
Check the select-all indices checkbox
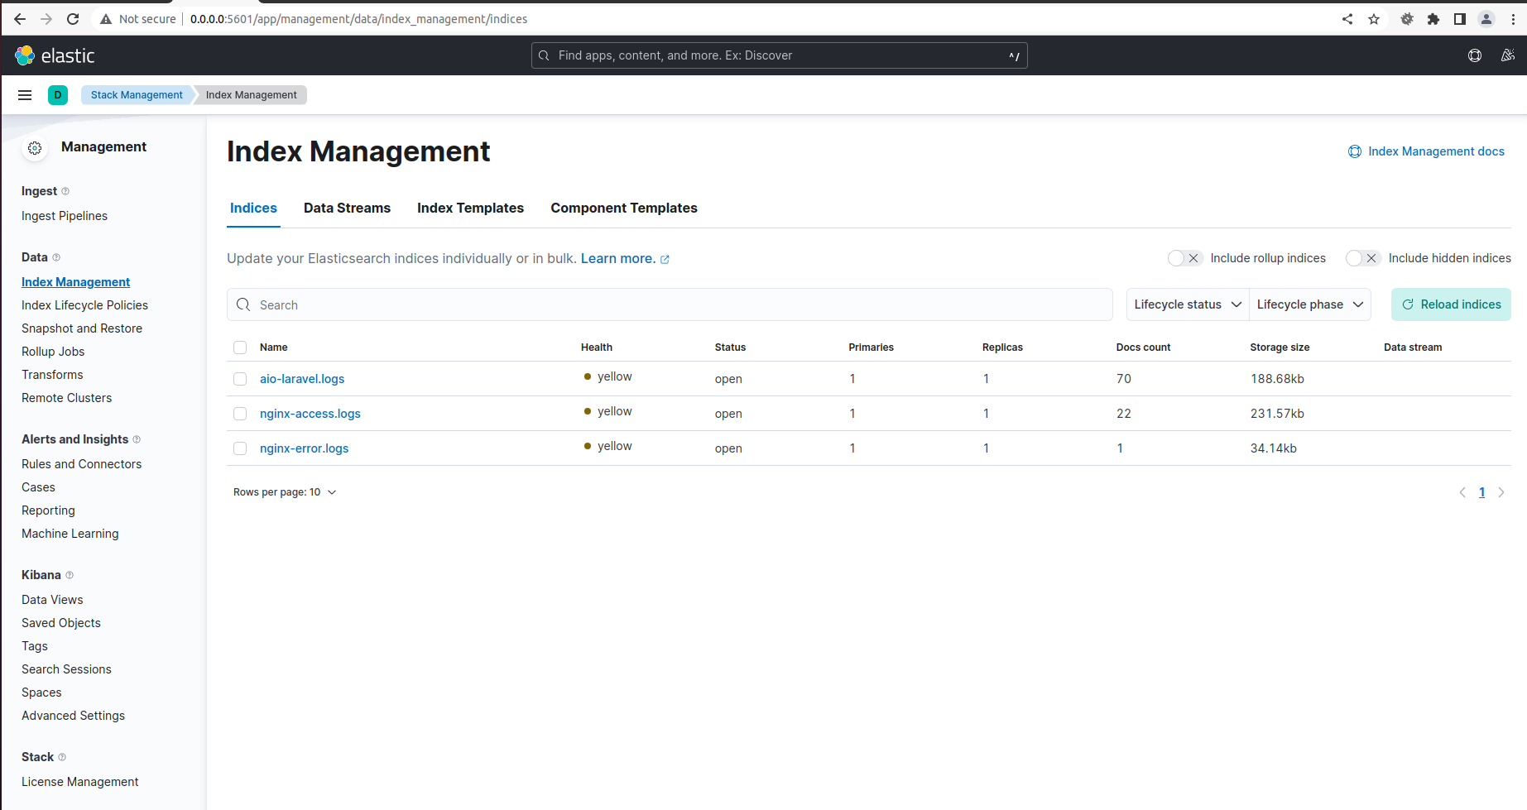pyautogui.click(x=240, y=347)
